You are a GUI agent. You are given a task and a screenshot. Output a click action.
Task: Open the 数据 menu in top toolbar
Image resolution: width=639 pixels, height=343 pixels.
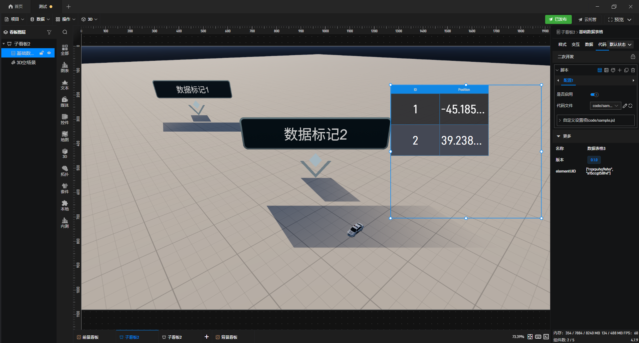(x=40, y=19)
